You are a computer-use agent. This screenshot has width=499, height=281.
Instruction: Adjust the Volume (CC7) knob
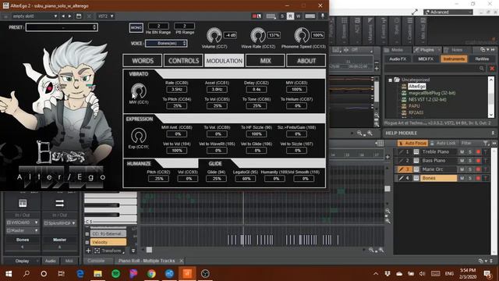[214, 35]
